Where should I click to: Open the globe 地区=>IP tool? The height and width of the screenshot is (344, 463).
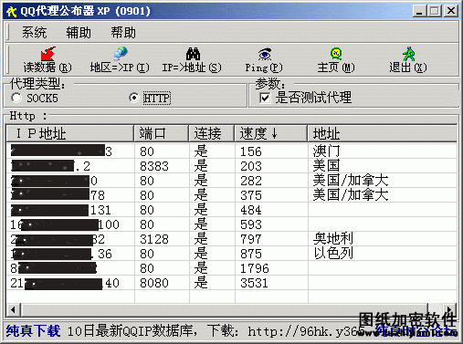coord(121,54)
